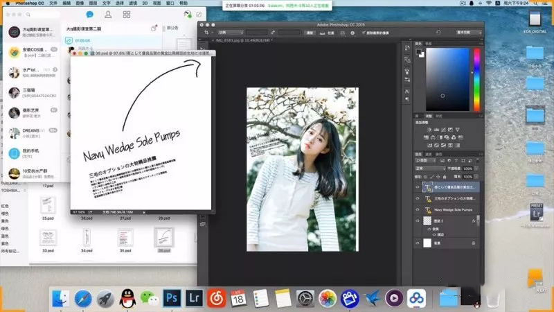Add a Vibrance adjustment (triangle icon)
The width and height of the screenshot is (554, 312).
[457, 130]
